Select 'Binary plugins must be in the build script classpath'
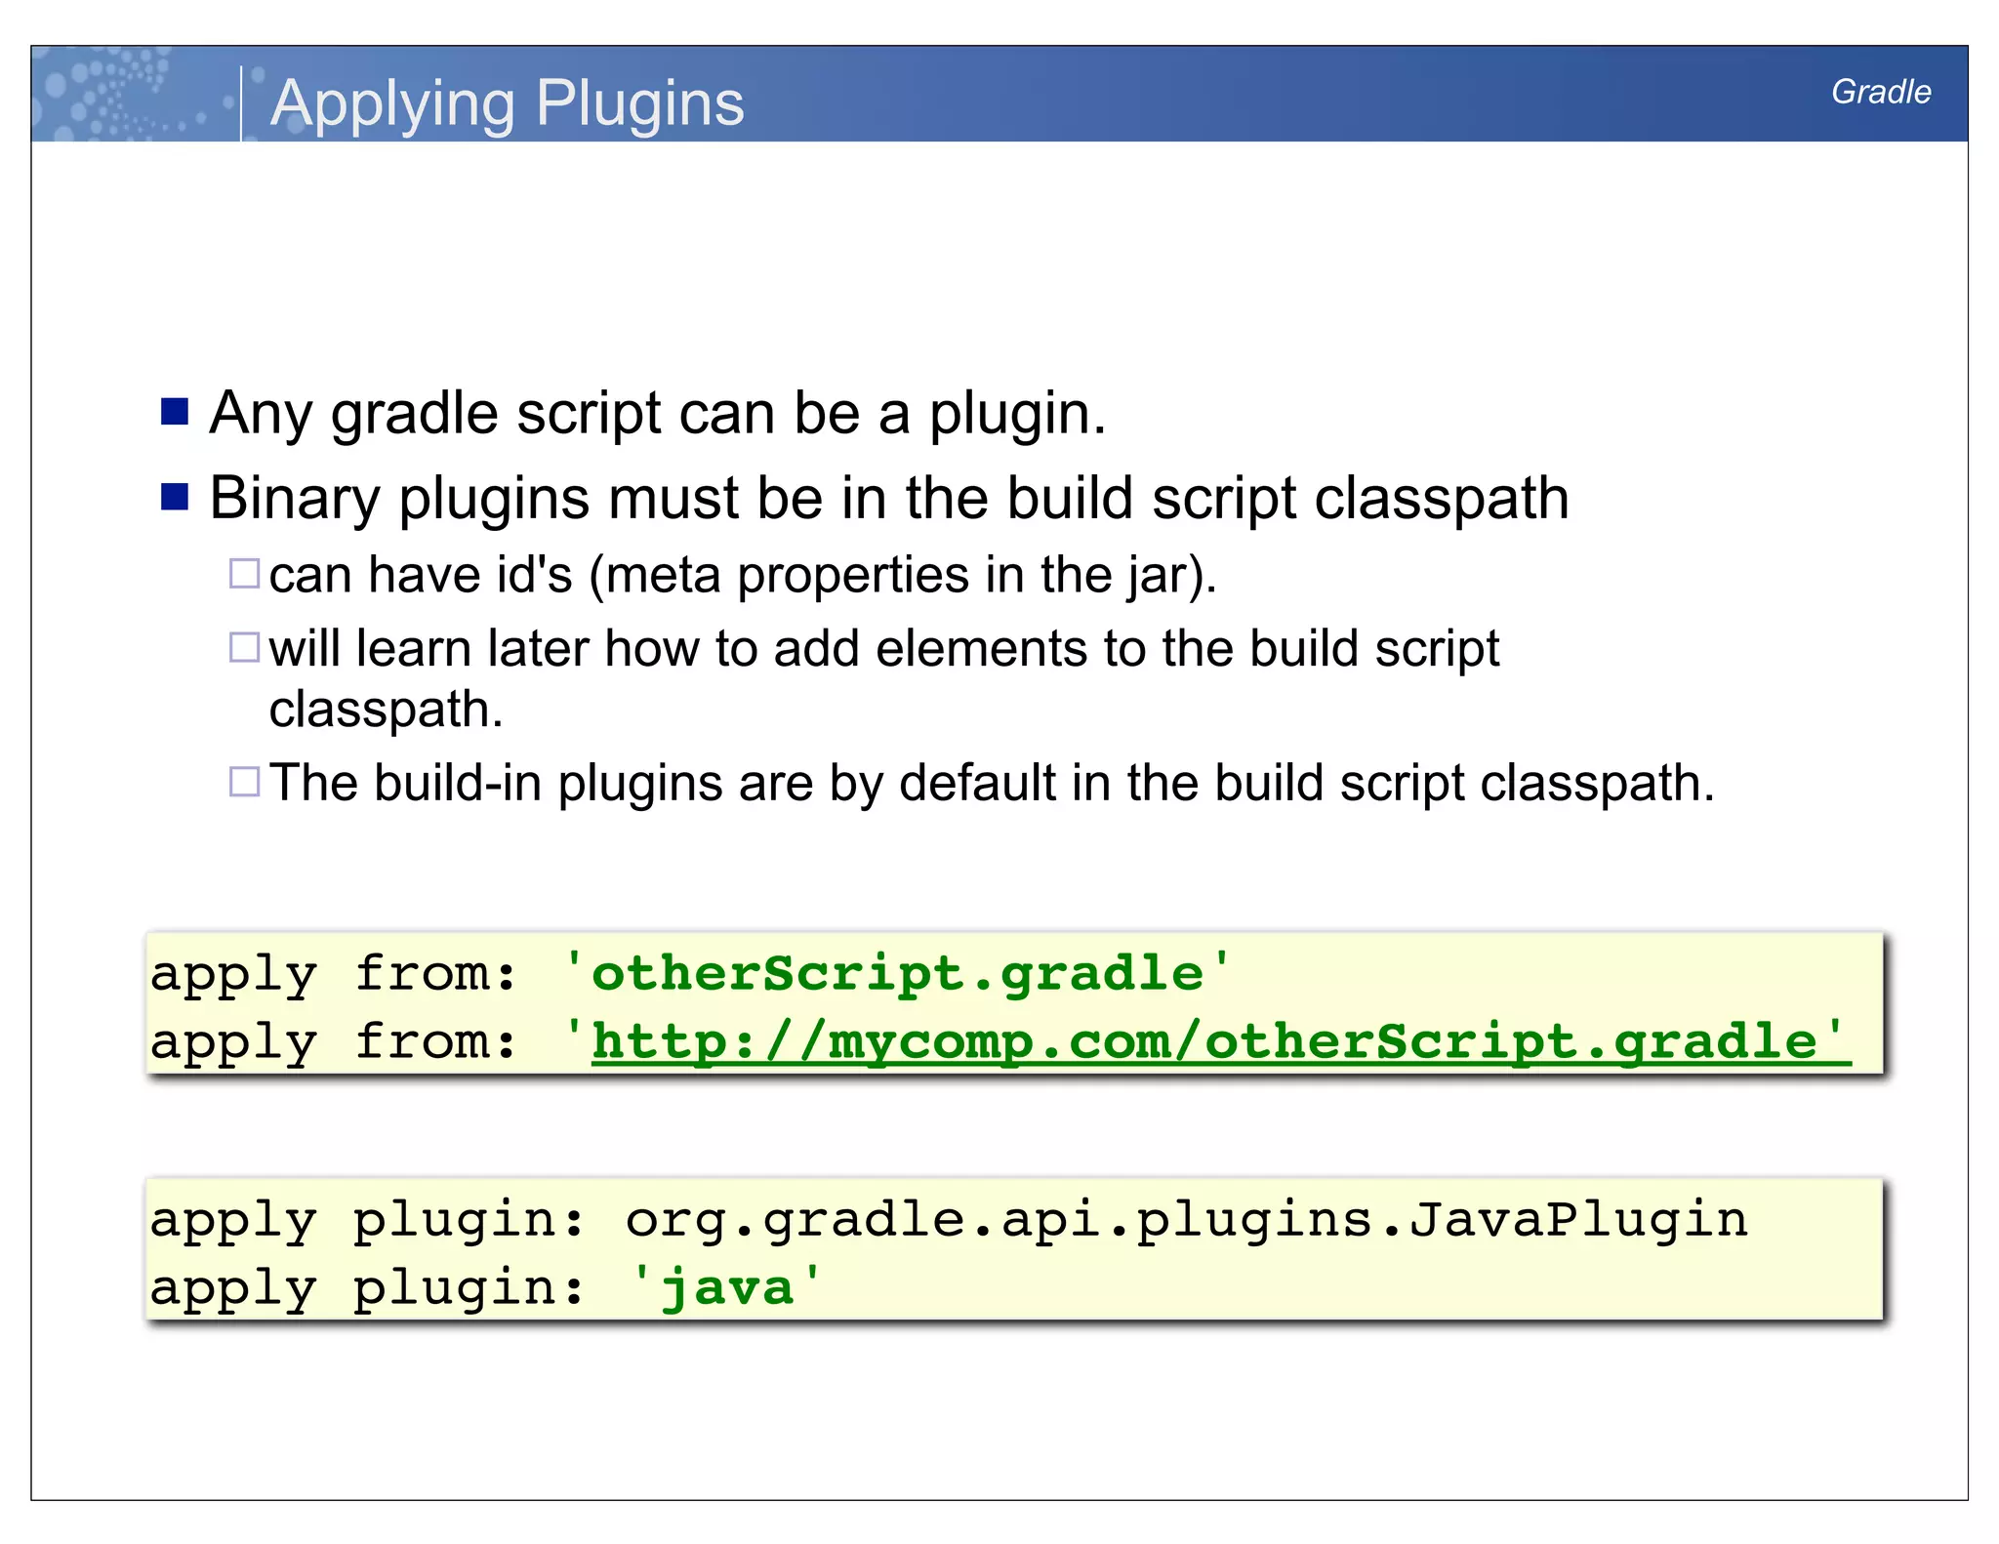 coord(889,500)
